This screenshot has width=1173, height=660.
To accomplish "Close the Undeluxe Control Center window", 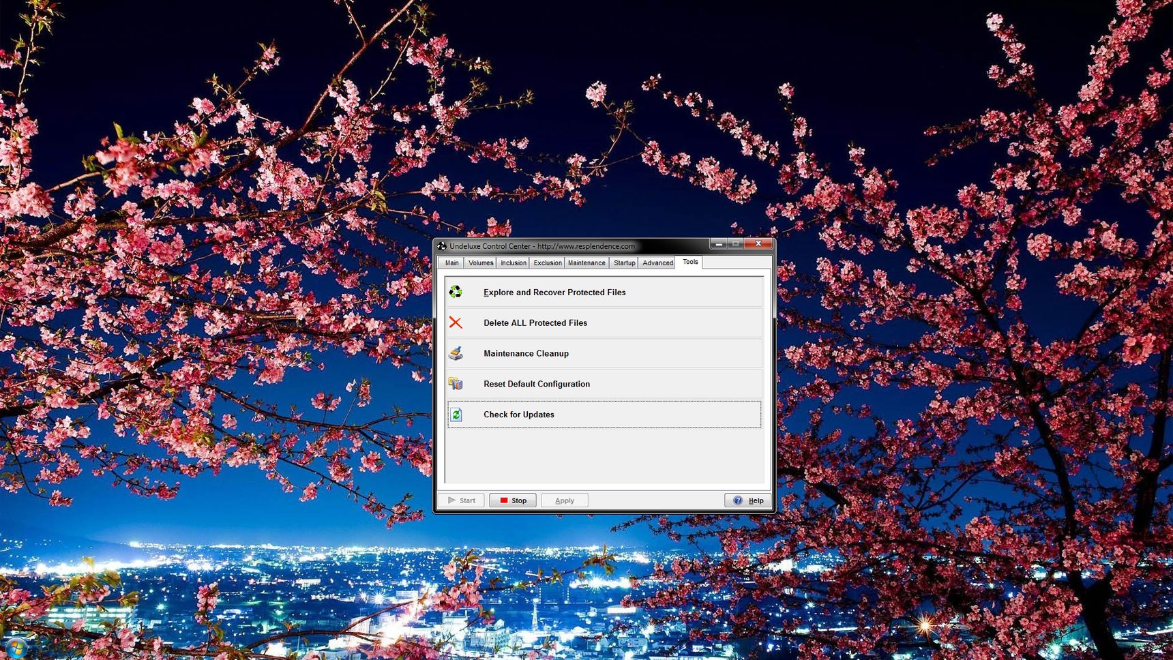I will pos(758,244).
